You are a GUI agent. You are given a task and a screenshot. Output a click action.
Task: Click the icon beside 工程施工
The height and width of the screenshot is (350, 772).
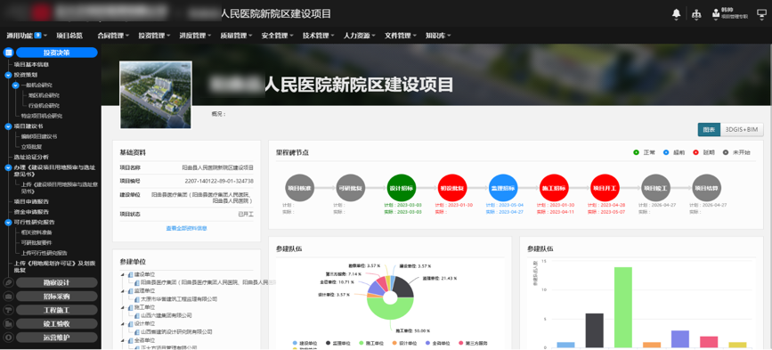tap(8, 310)
